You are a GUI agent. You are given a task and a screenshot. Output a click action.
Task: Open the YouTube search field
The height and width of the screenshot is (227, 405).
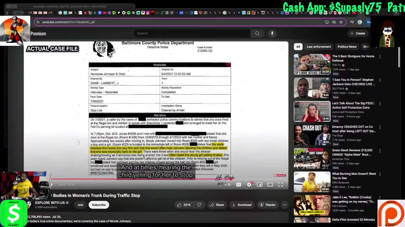(192, 33)
